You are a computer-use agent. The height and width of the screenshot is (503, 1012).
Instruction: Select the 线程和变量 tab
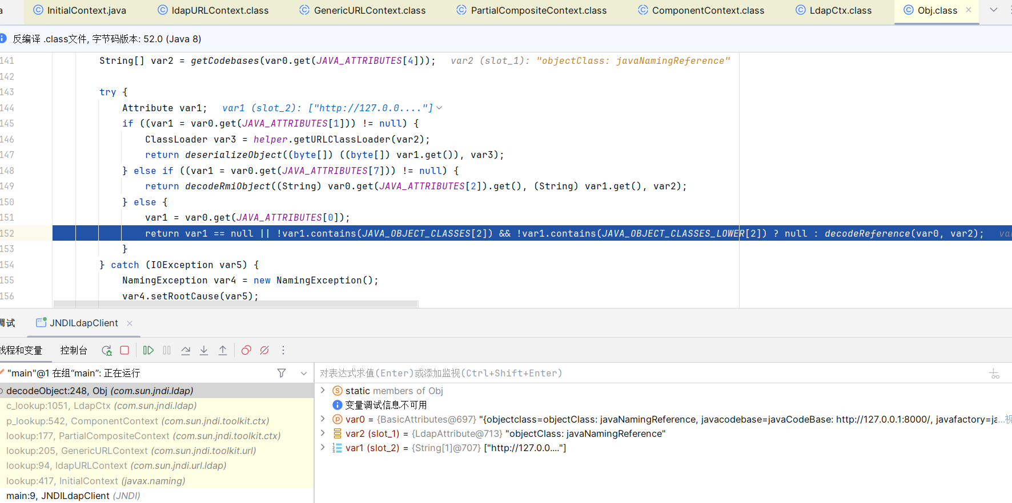pyautogui.click(x=21, y=350)
